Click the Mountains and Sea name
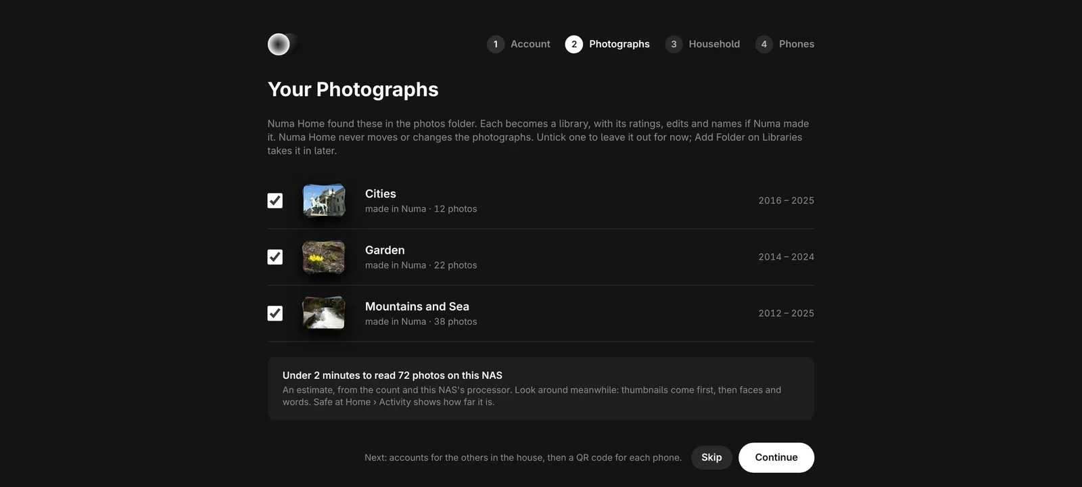The image size is (1082, 487). pos(417,306)
